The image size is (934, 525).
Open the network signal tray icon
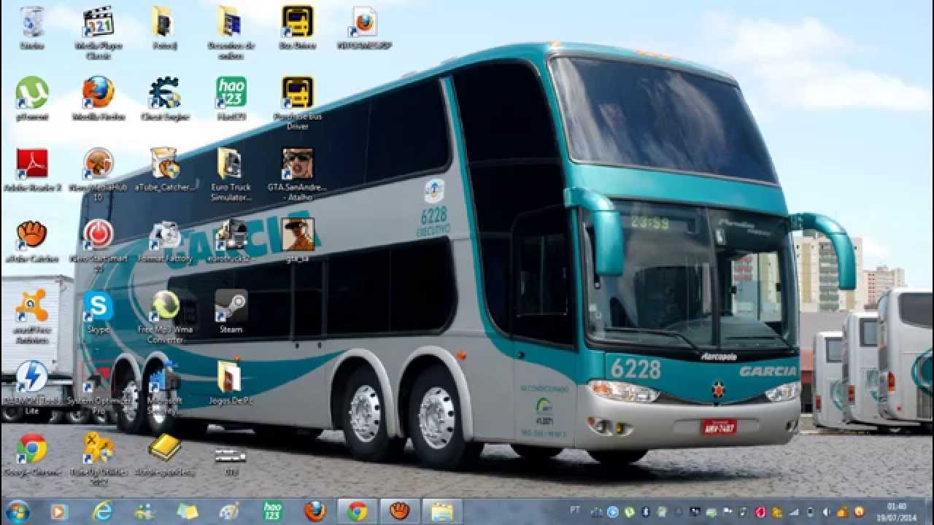794,512
